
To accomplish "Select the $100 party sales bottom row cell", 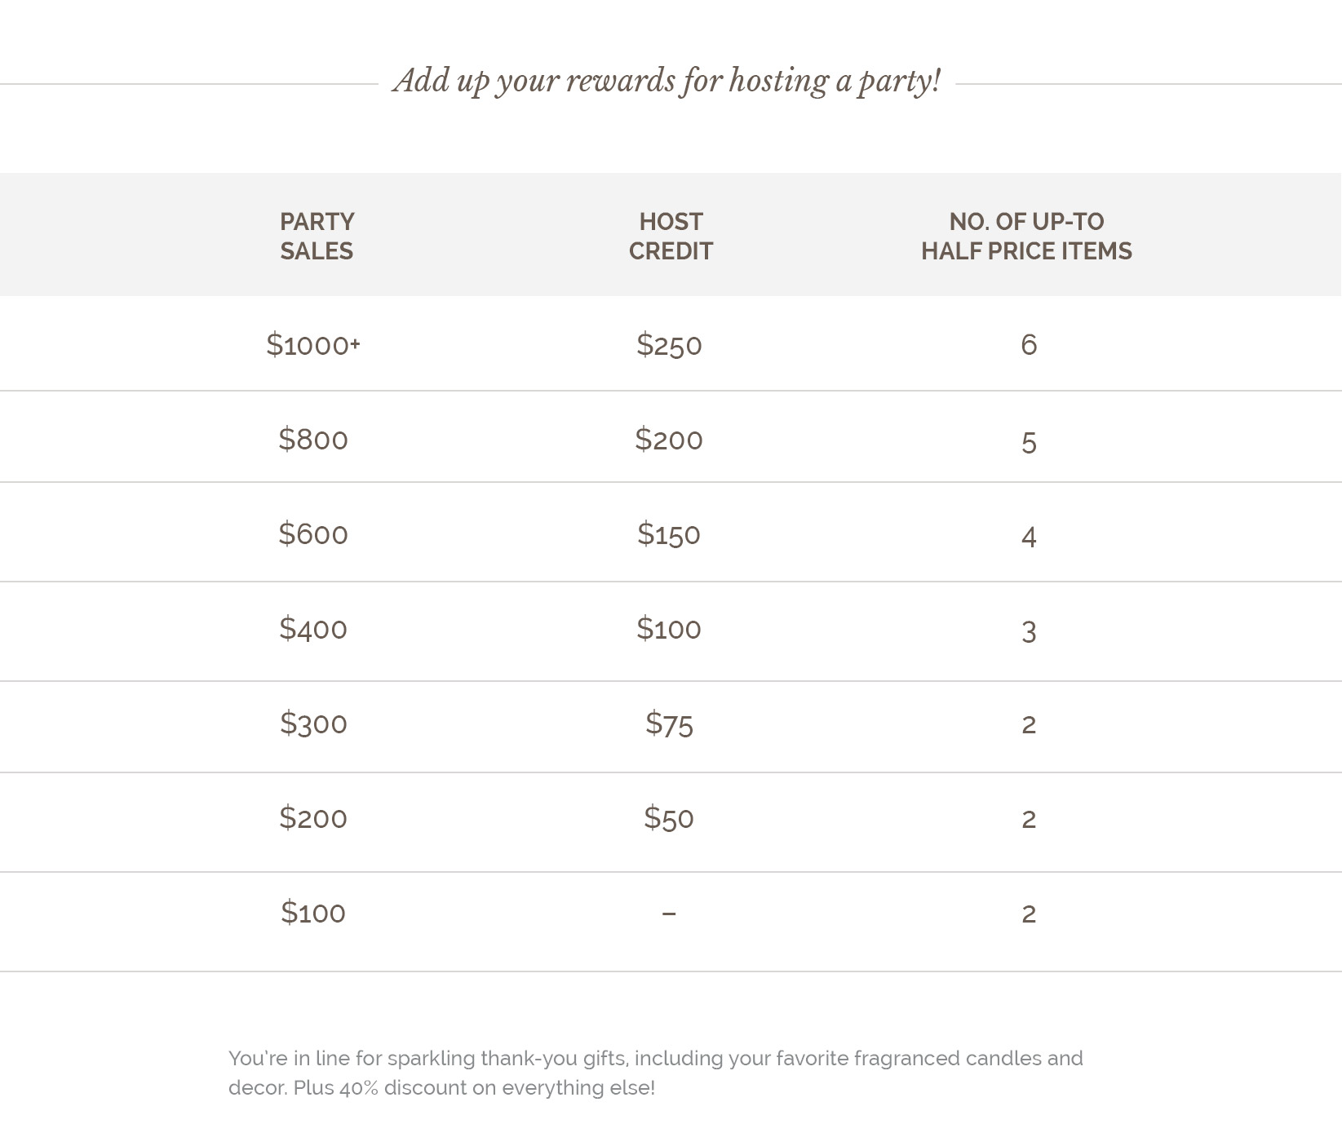I will click(313, 913).
